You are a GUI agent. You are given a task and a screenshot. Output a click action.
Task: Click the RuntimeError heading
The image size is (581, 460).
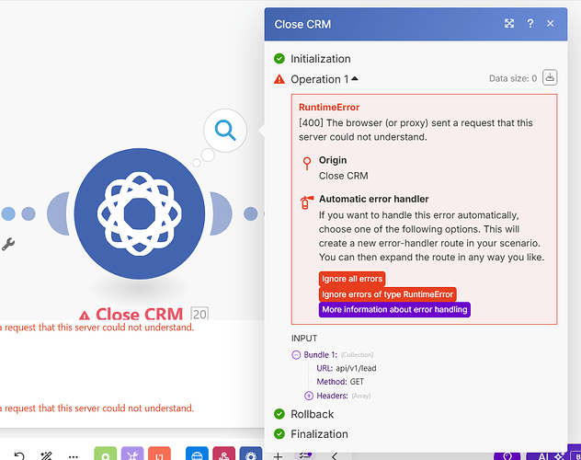329,107
